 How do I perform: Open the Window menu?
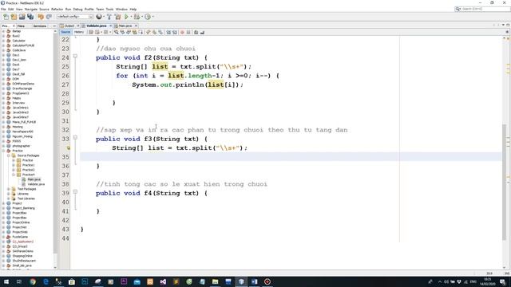pyautogui.click(x=121, y=9)
